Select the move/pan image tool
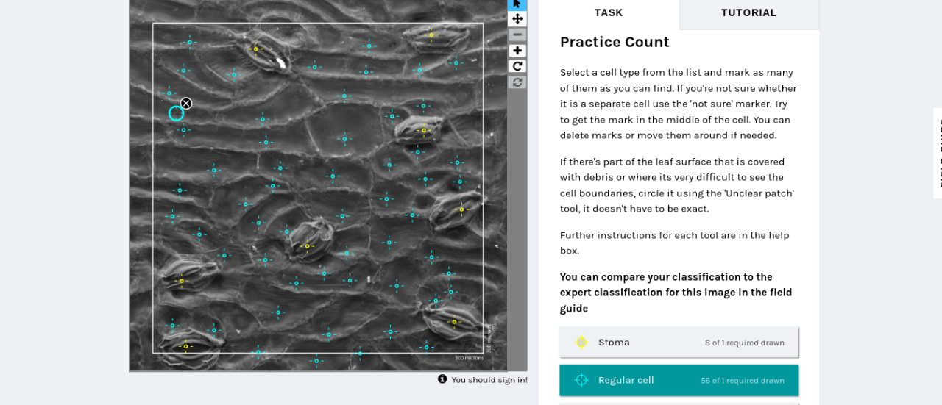Image resolution: width=942 pixels, height=405 pixels. 517,19
